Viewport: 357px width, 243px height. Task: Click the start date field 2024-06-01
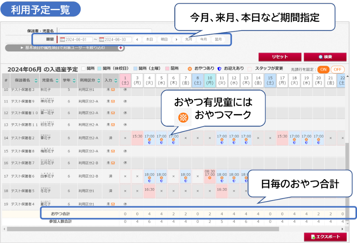tap(76, 40)
